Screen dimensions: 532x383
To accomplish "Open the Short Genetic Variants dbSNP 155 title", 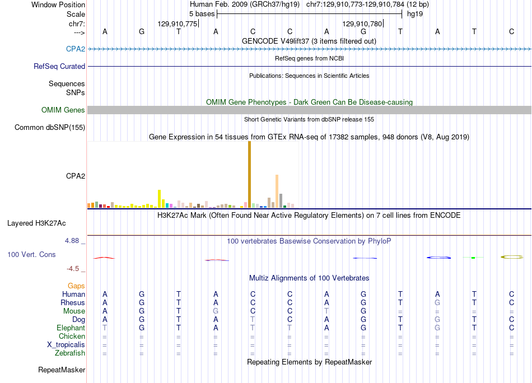I will 309,119.
